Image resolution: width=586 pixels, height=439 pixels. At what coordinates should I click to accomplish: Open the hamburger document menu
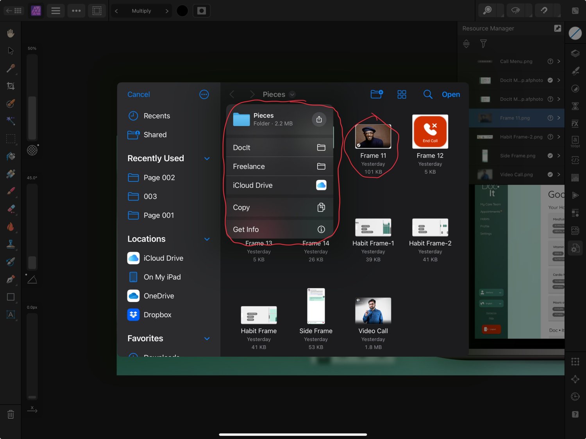click(x=56, y=11)
